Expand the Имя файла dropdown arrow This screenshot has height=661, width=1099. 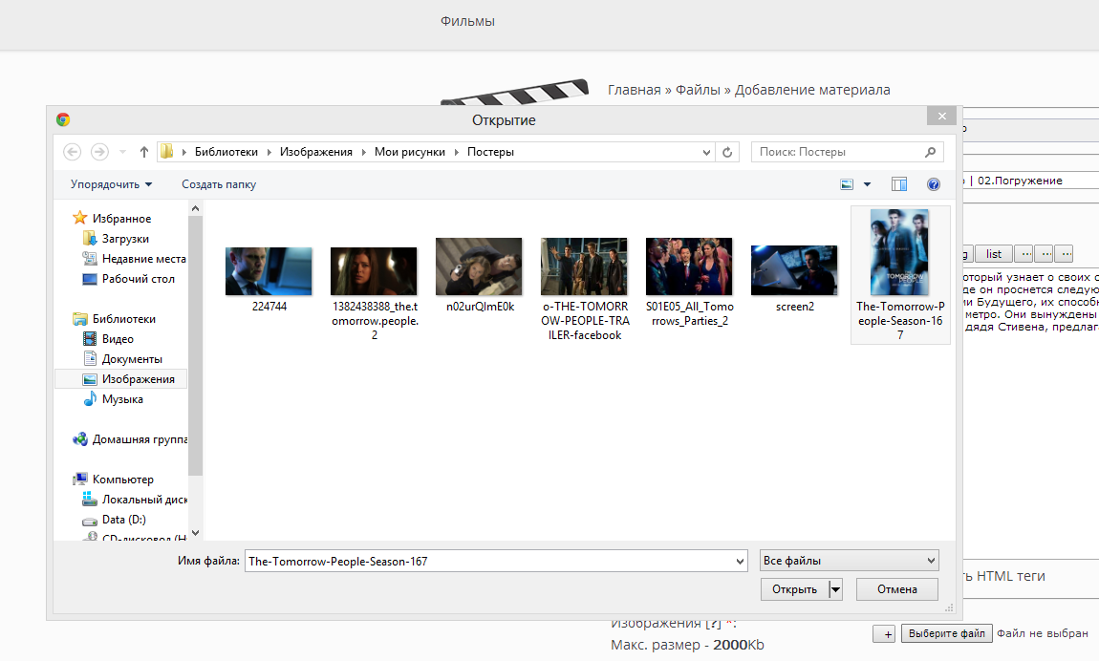[740, 561]
